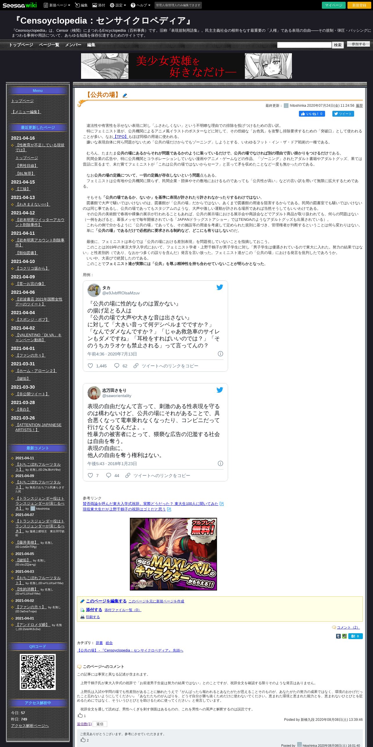Open 【コクリコ坂から】 sidebar link

coord(32,268)
